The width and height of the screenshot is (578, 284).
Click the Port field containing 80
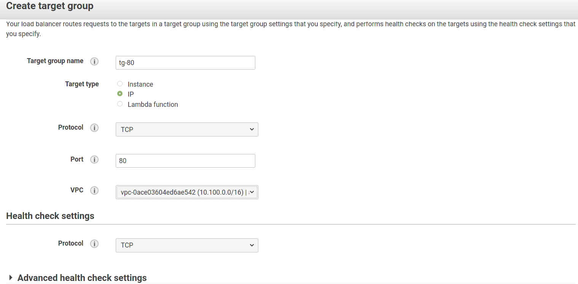click(x=185, y=161)
